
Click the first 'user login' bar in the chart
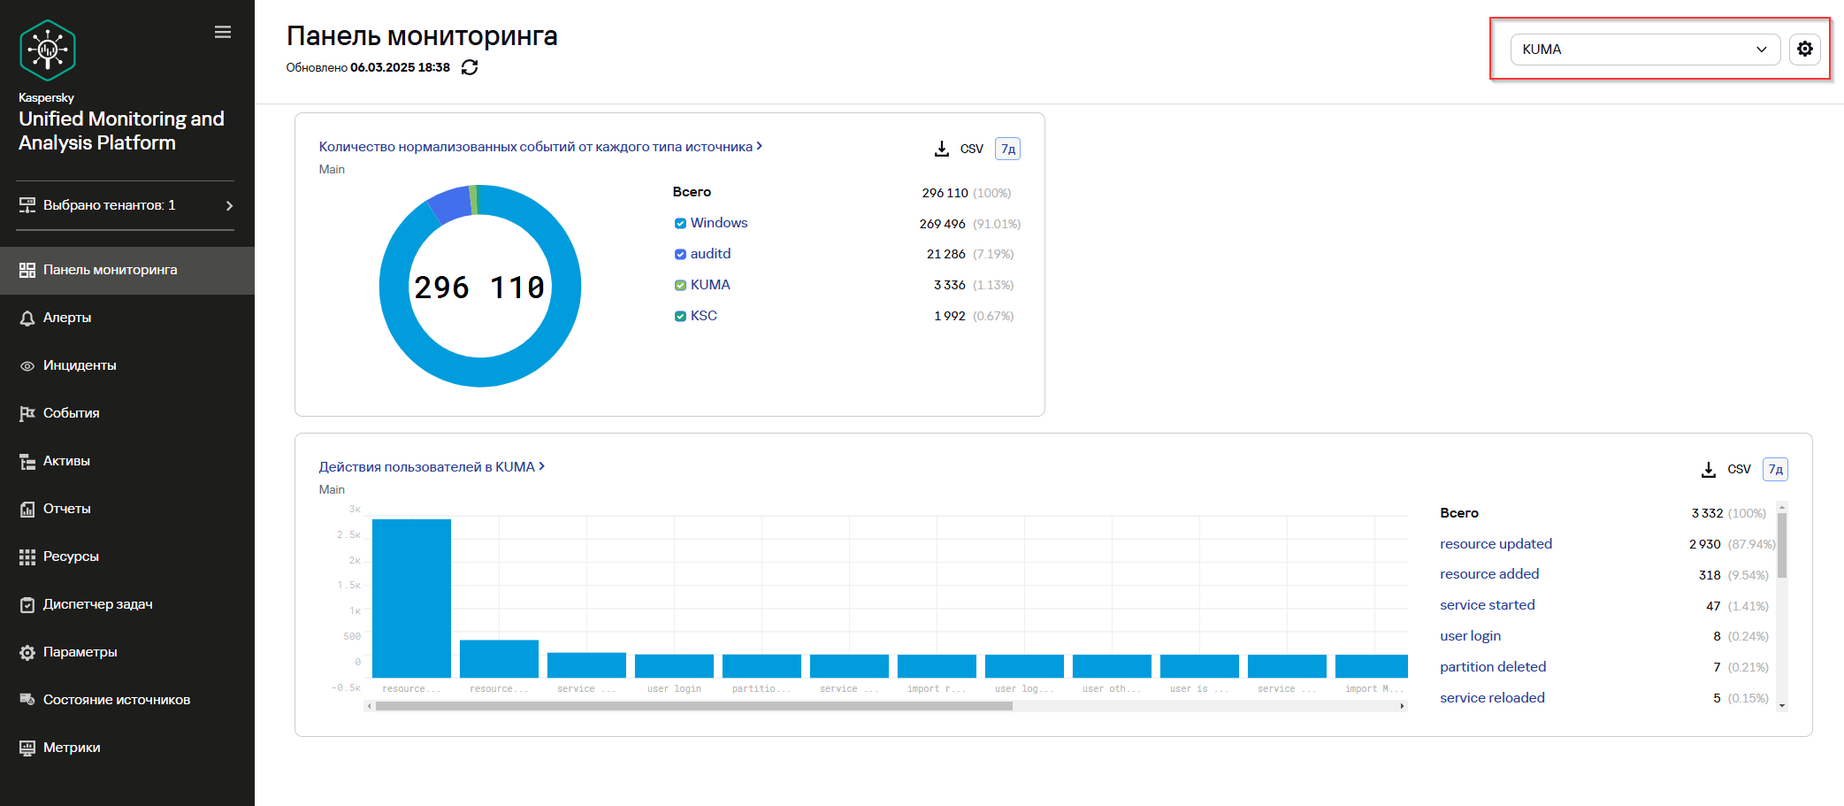click(x=674, y=666)
